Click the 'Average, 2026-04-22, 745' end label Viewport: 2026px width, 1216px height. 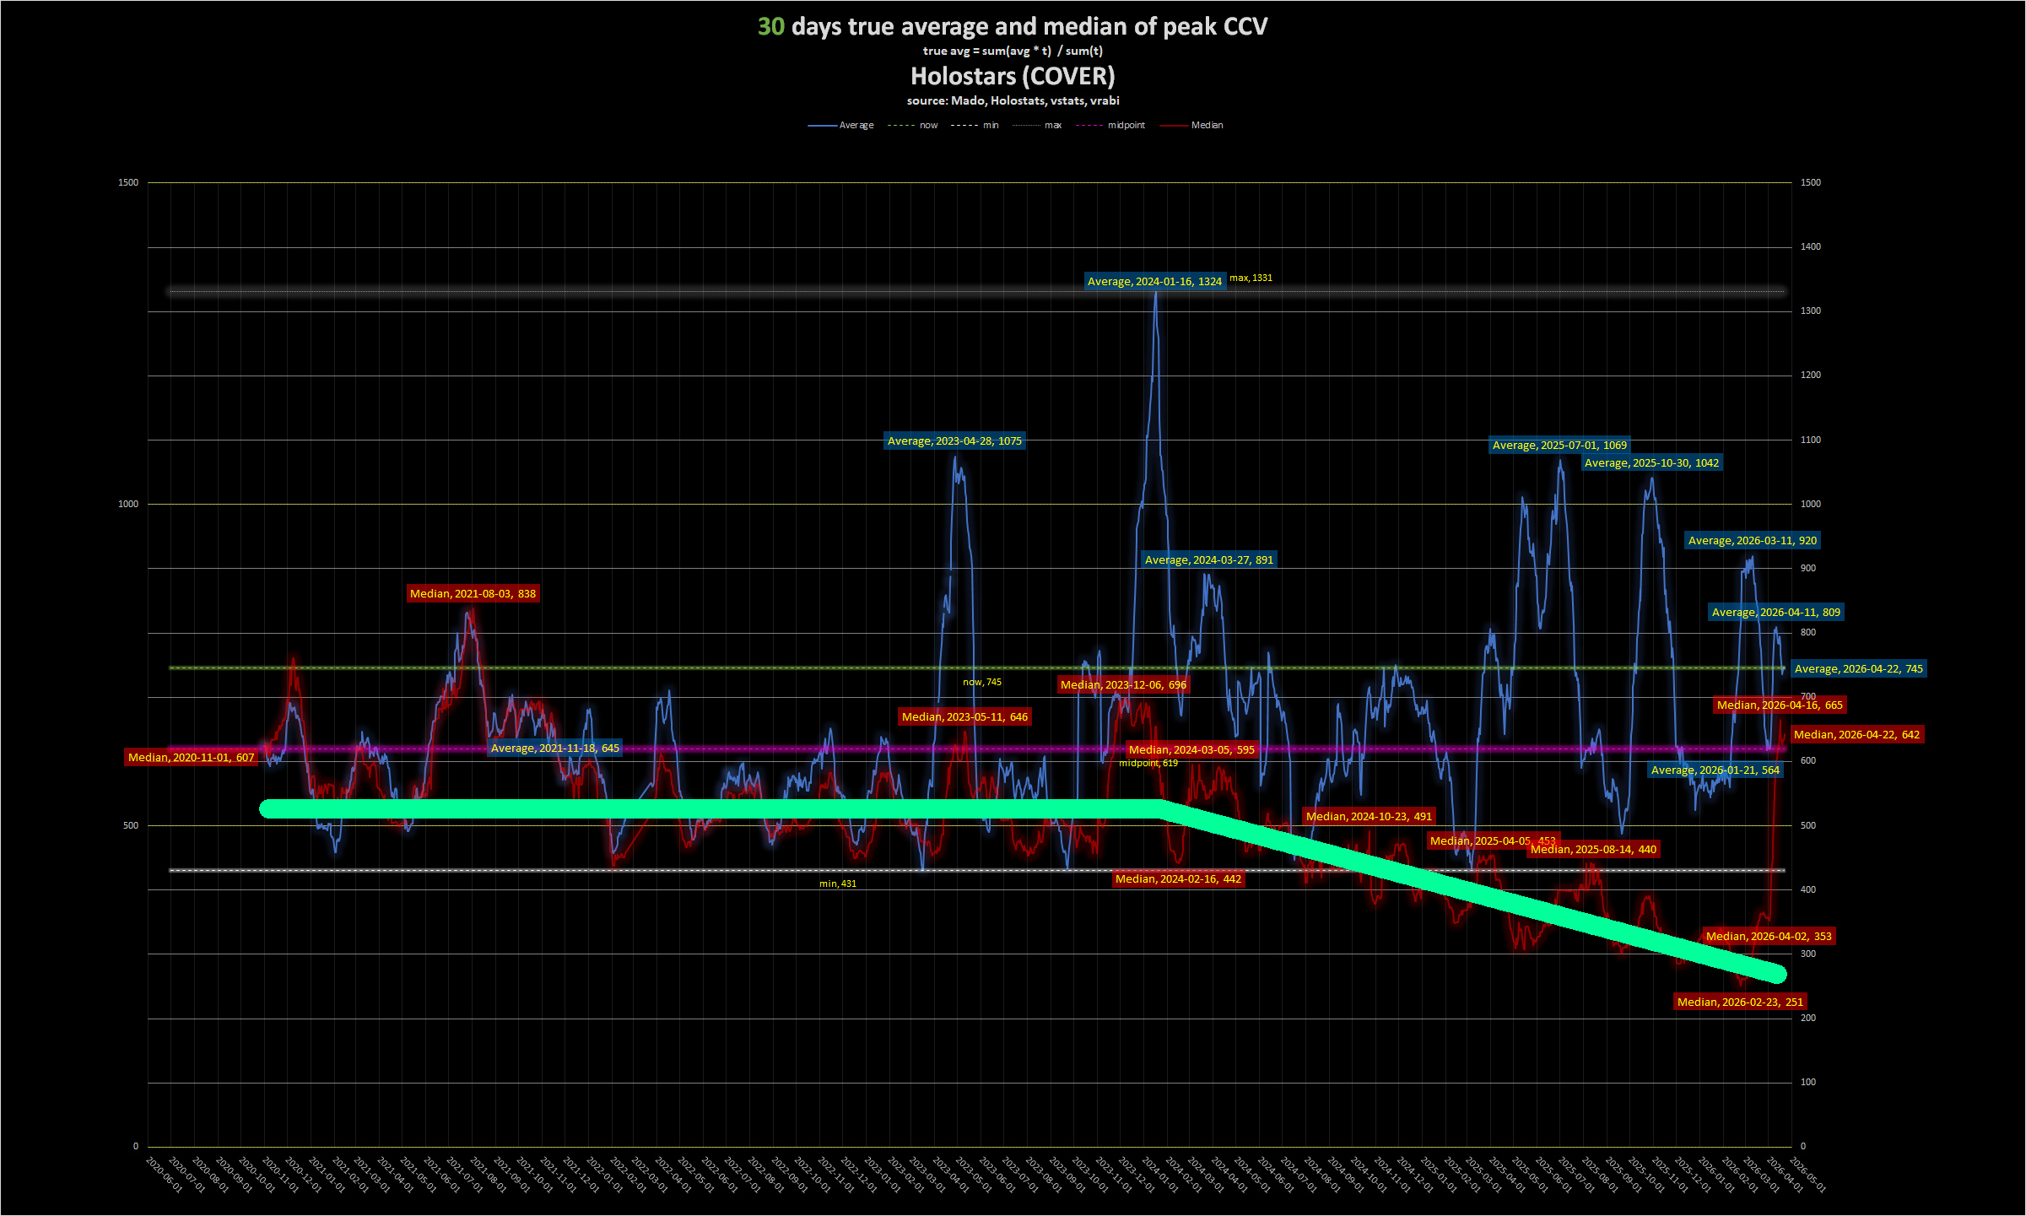coord(1858,668)
